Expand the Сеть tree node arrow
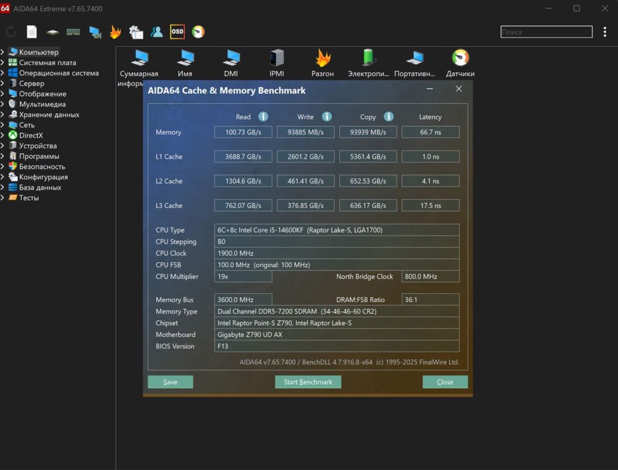 2,125
